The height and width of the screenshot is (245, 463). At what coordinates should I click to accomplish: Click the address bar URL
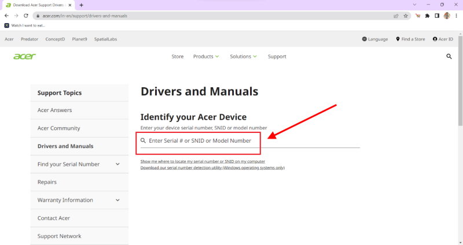click(x=84, y=16)
